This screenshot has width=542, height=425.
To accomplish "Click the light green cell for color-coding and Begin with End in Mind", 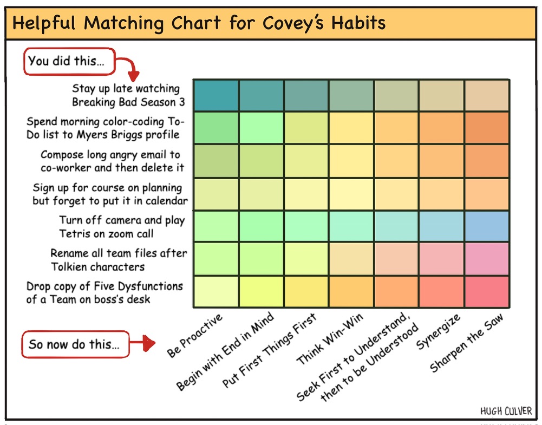I will tap(262, 128).
